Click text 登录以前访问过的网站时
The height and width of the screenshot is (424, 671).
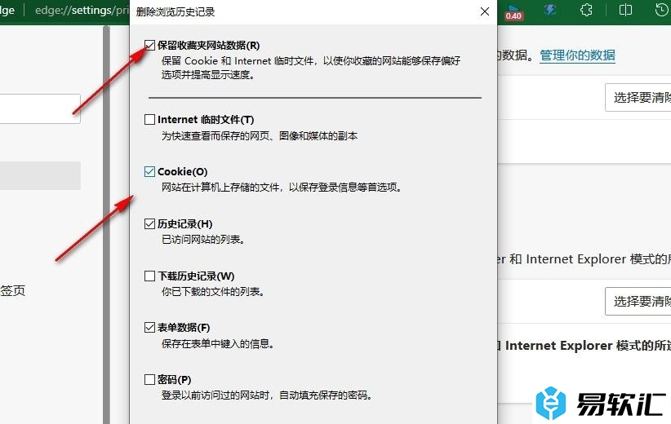(x=215, y=395)
